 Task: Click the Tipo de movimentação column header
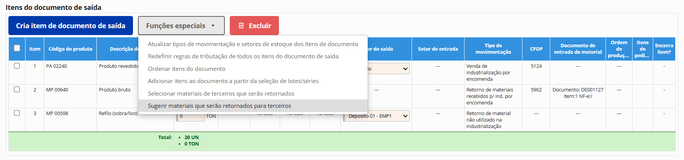[x=493, y=49]
